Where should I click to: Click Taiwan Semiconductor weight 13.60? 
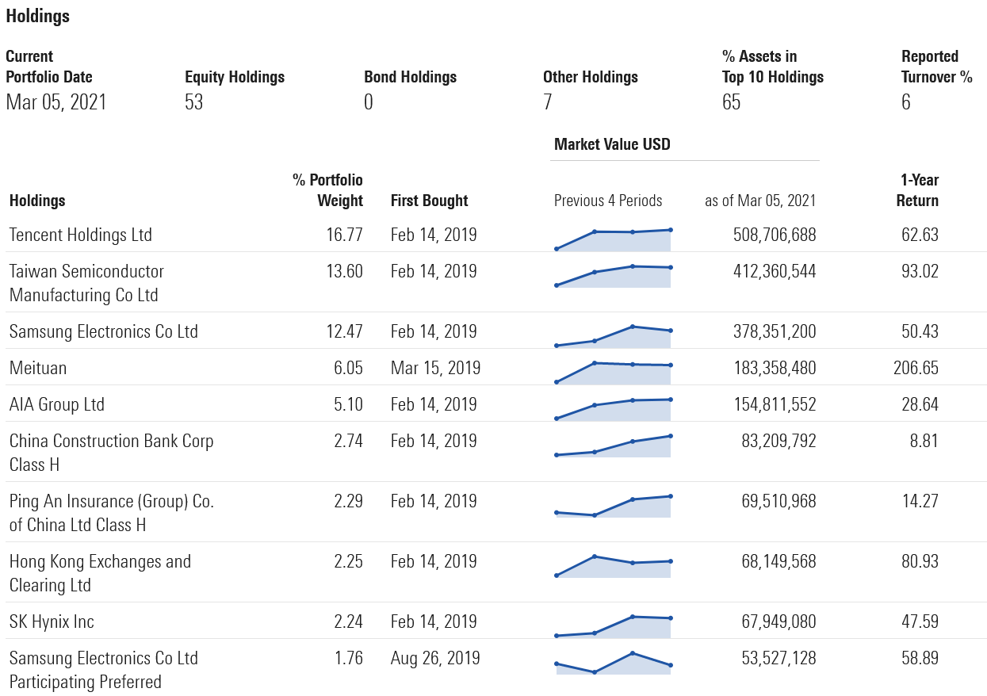[343, 271]
